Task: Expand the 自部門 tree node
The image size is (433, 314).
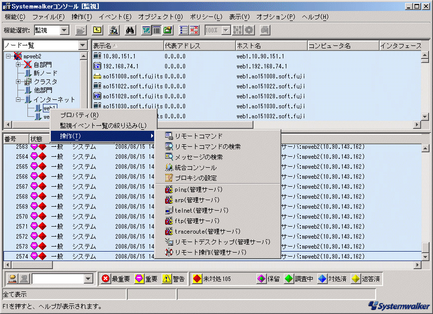Action: (x=18, y=65)
